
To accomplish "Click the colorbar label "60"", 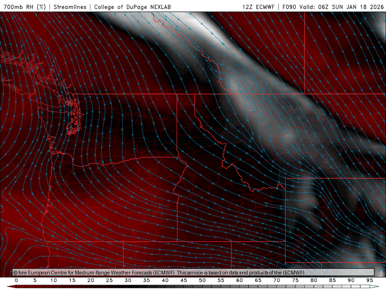I will 239,280.
